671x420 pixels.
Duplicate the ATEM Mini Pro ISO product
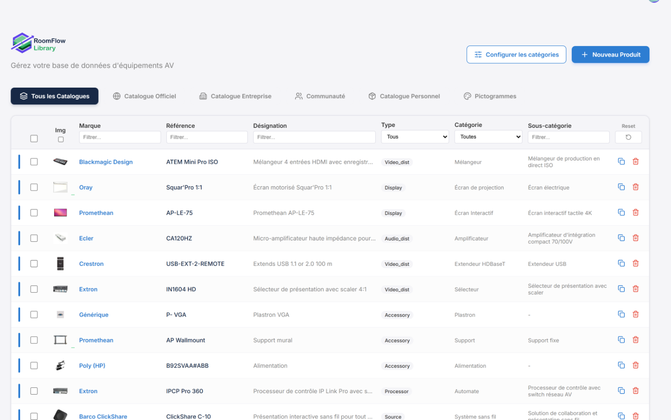pos(621,161)
